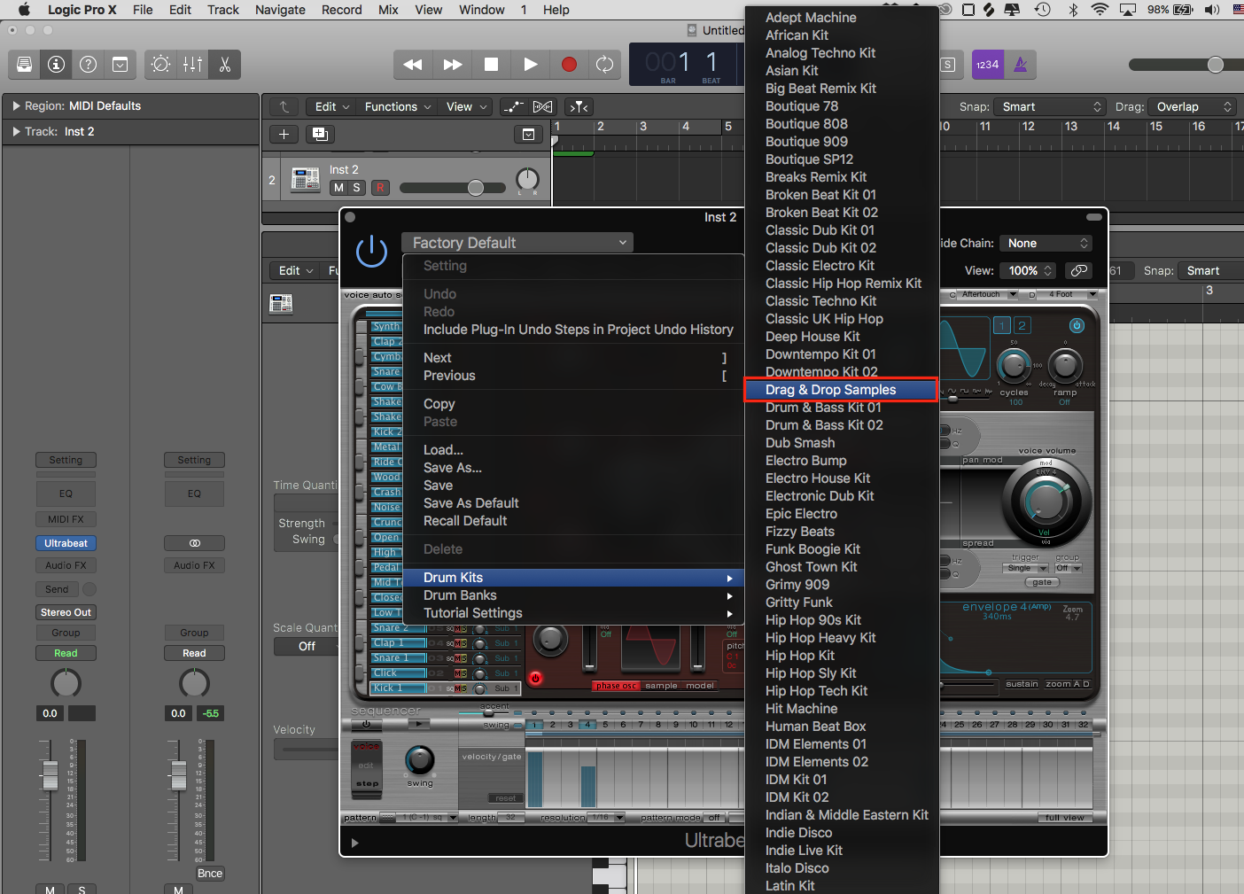Click the Send slot button
The image size is (1244, 894).
tap(57, 589)
